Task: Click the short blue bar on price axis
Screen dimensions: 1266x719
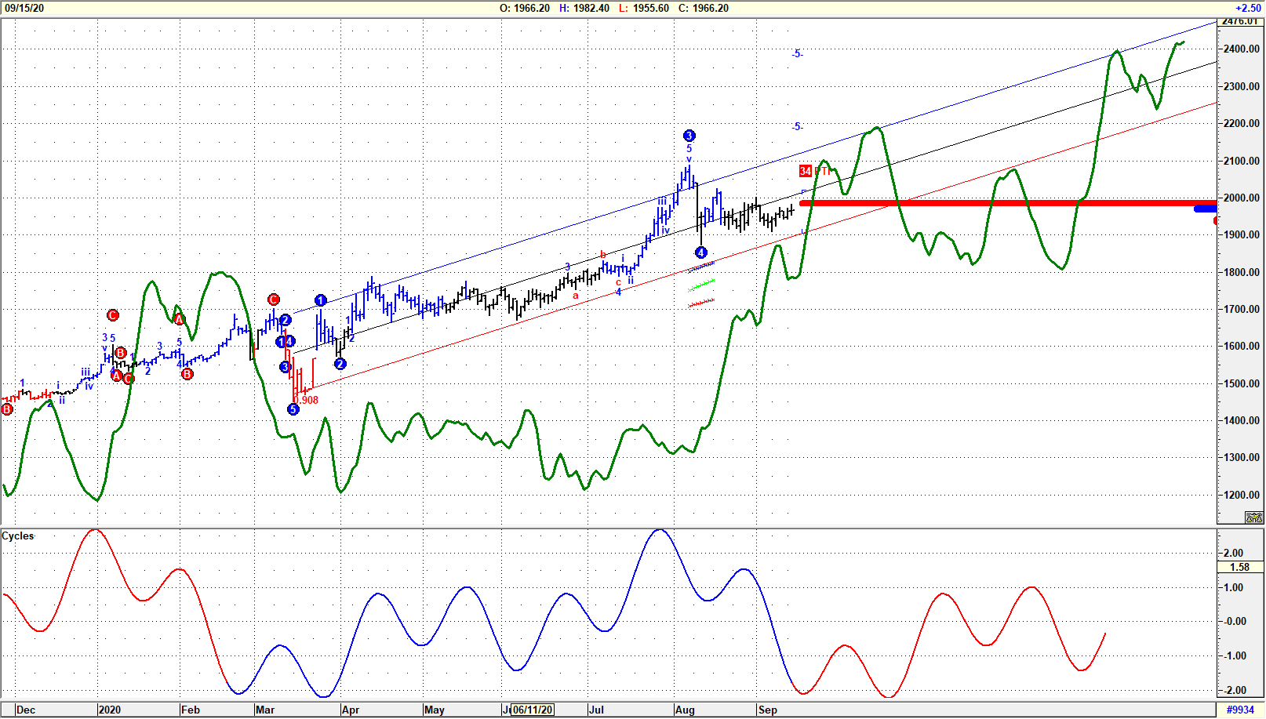Action: [1205, 209]
